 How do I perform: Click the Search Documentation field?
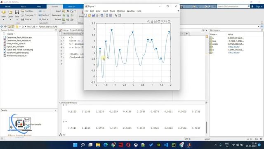232,7
